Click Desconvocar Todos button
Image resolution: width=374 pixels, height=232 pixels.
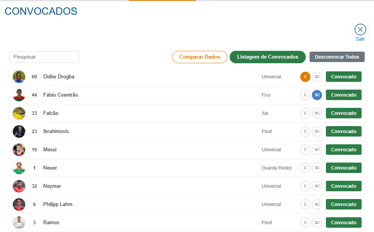coord(337,57)
